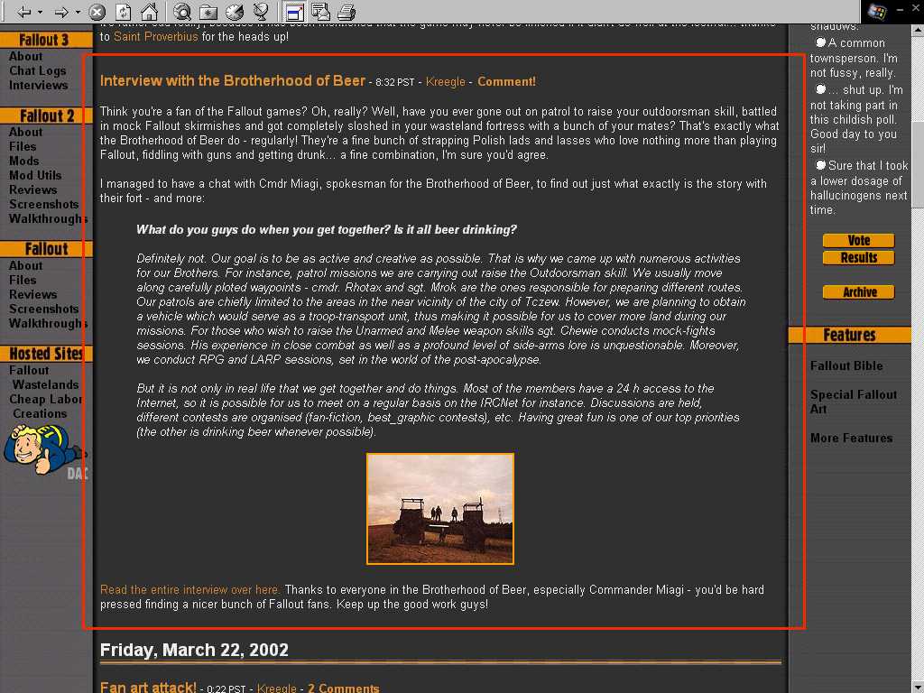
Task: Open the Fallout 3 section header
Action: click(46, 40)
